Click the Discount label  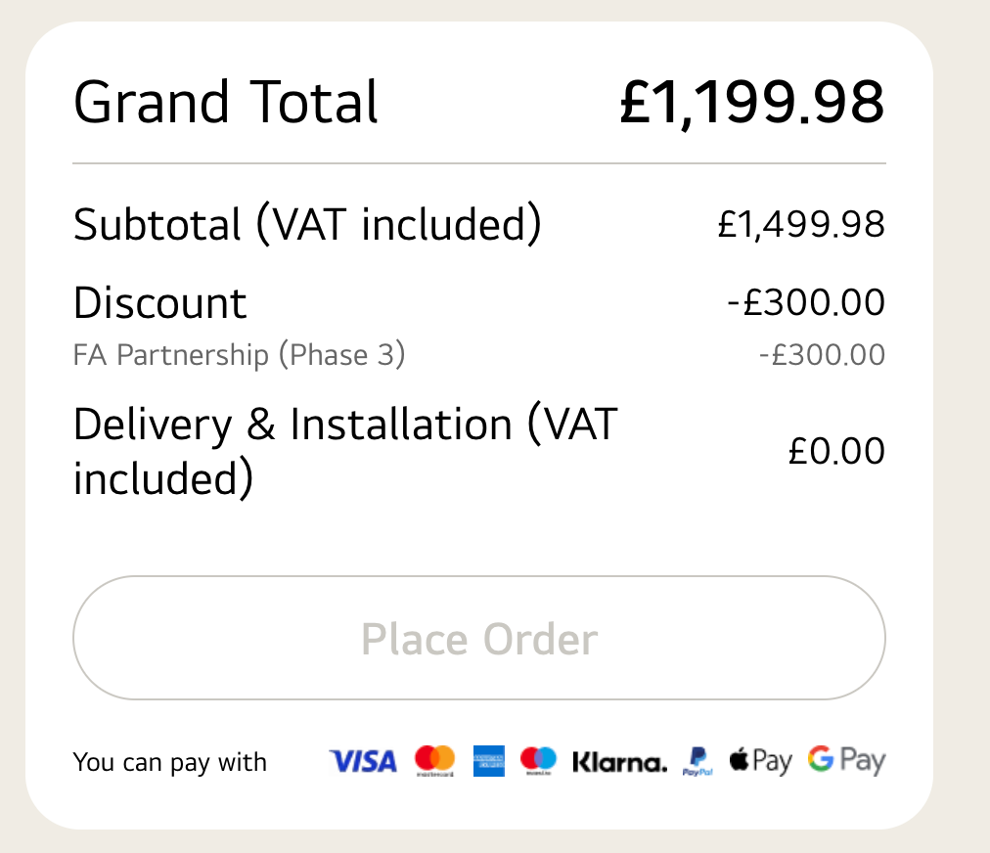coord(160,303)
